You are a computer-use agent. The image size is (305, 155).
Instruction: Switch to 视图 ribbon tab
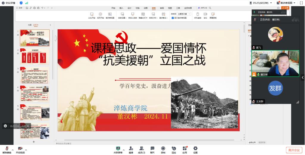(x=170, y=8)
